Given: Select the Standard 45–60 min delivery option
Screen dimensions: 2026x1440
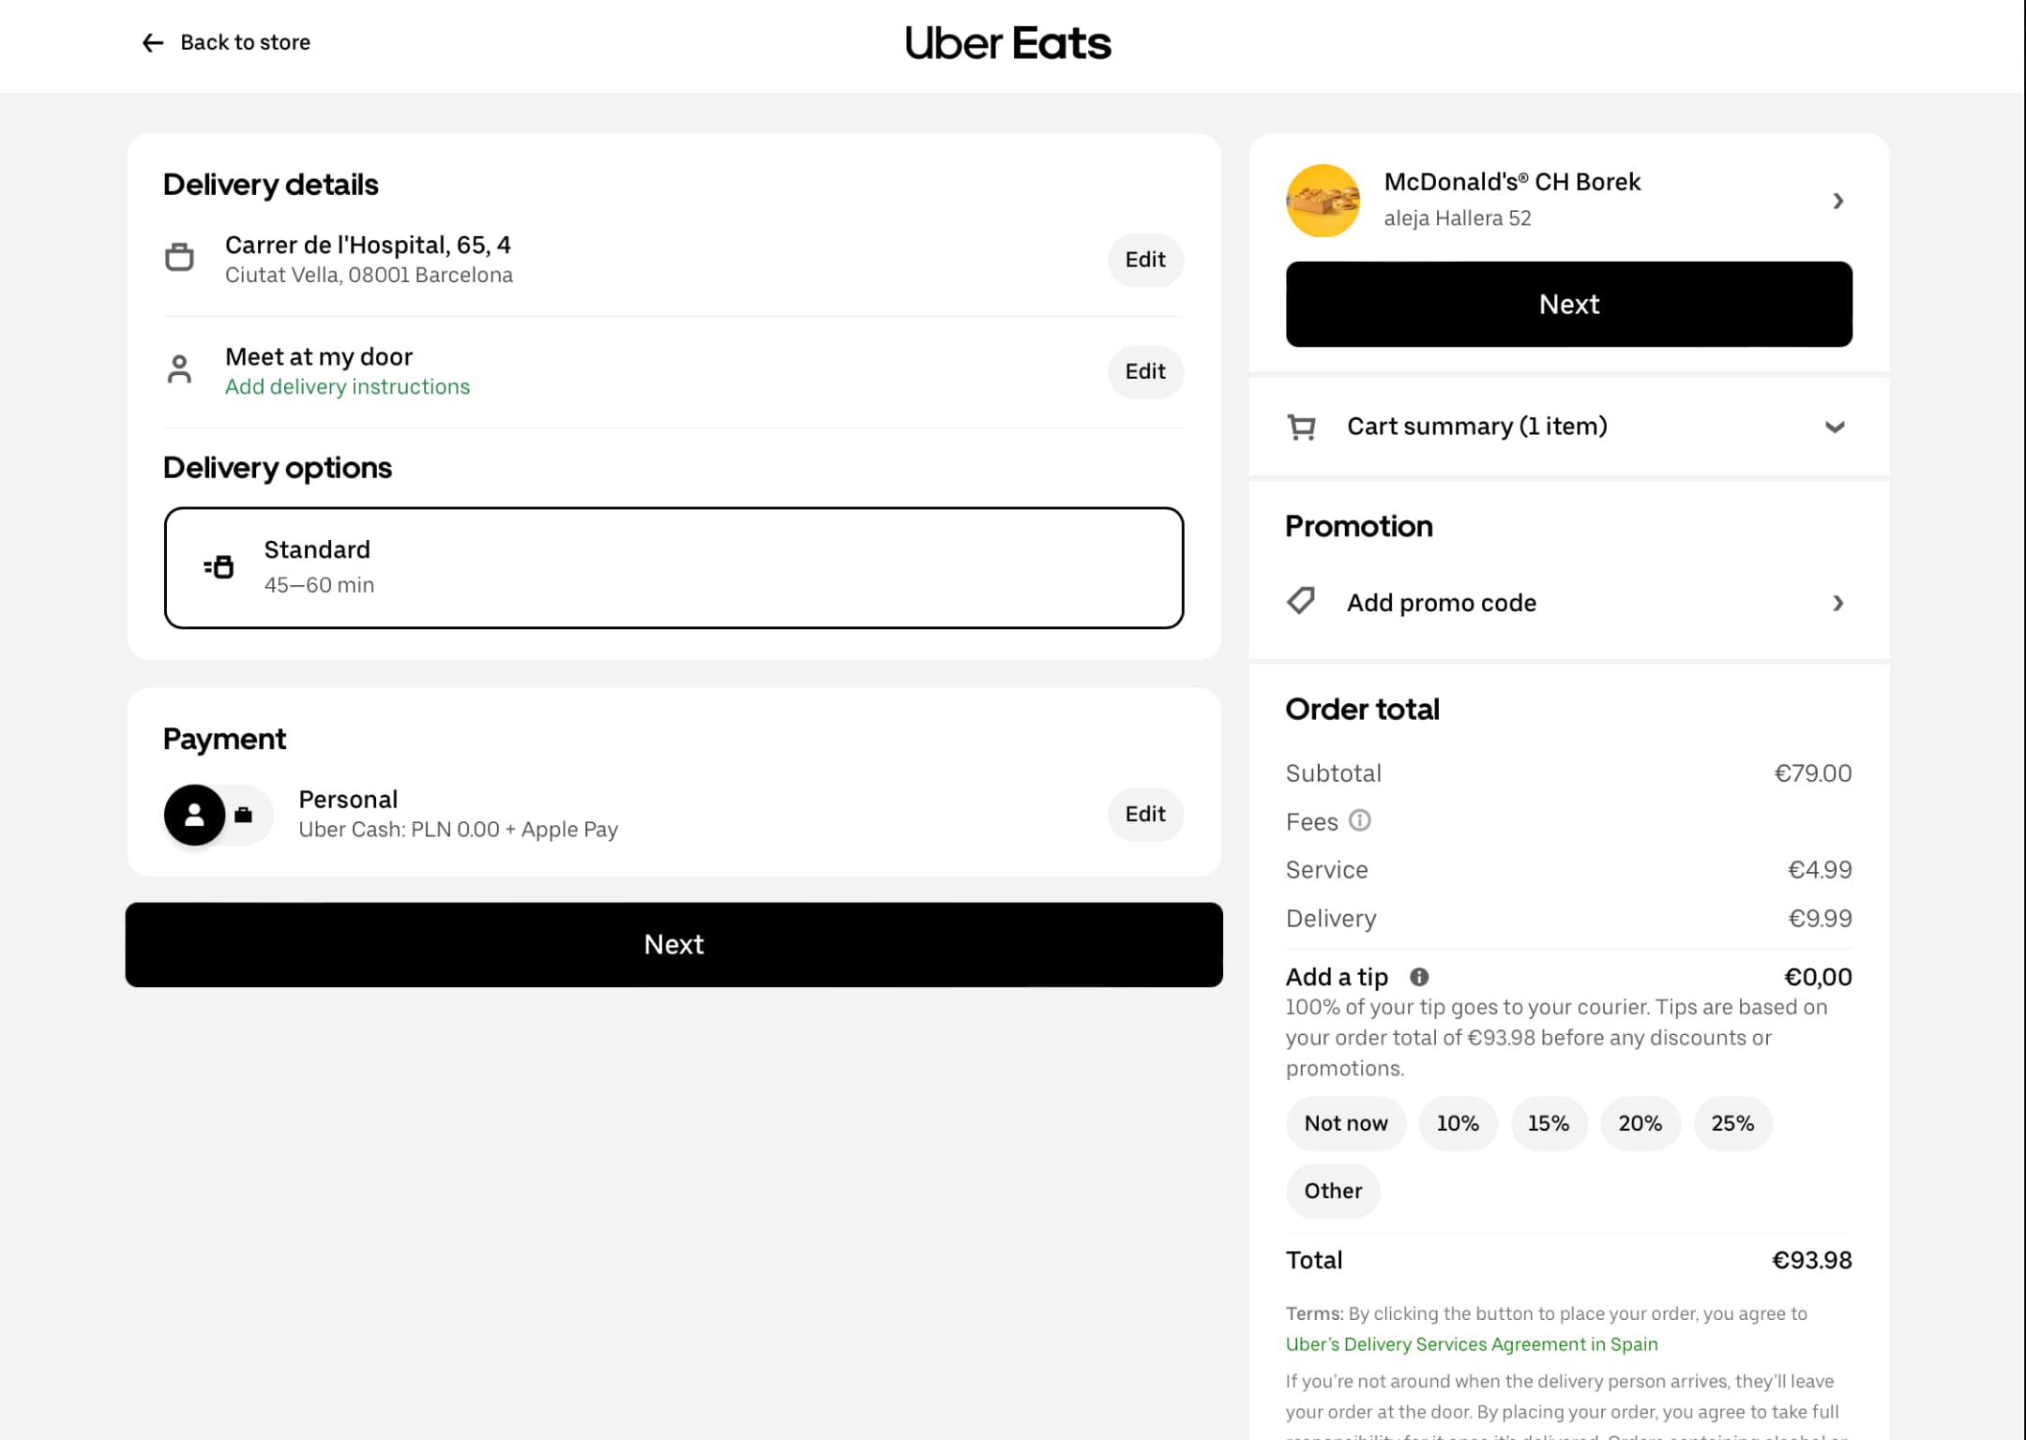Looking at the screenshot, I should pyautogui.click(x=673, y=567).
